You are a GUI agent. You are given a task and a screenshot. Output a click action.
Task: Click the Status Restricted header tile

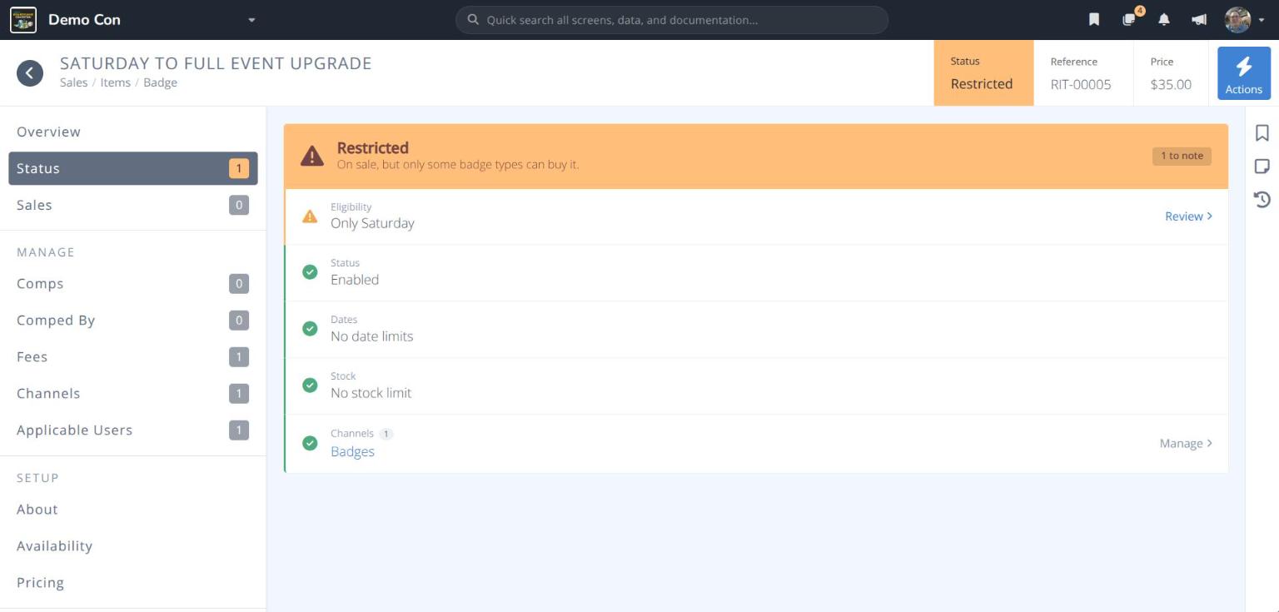pos(983,73)
